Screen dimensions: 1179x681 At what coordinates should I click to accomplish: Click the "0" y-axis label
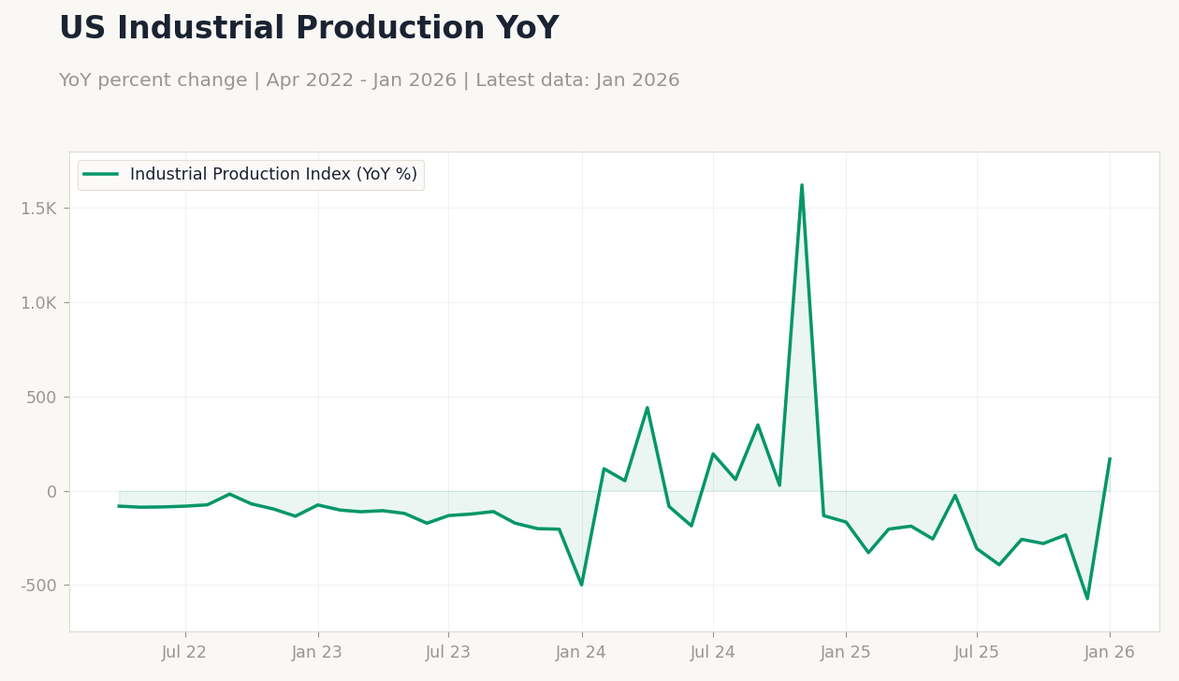click(x=52, y=492)
